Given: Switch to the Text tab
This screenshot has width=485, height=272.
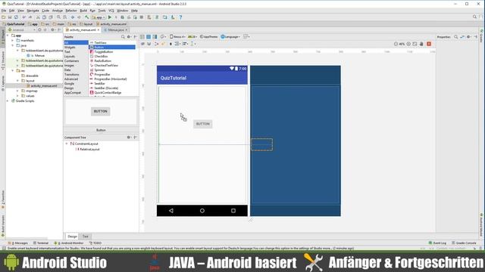Looking at the screenshot, I should pyautogui.click(x=86, y=236).
